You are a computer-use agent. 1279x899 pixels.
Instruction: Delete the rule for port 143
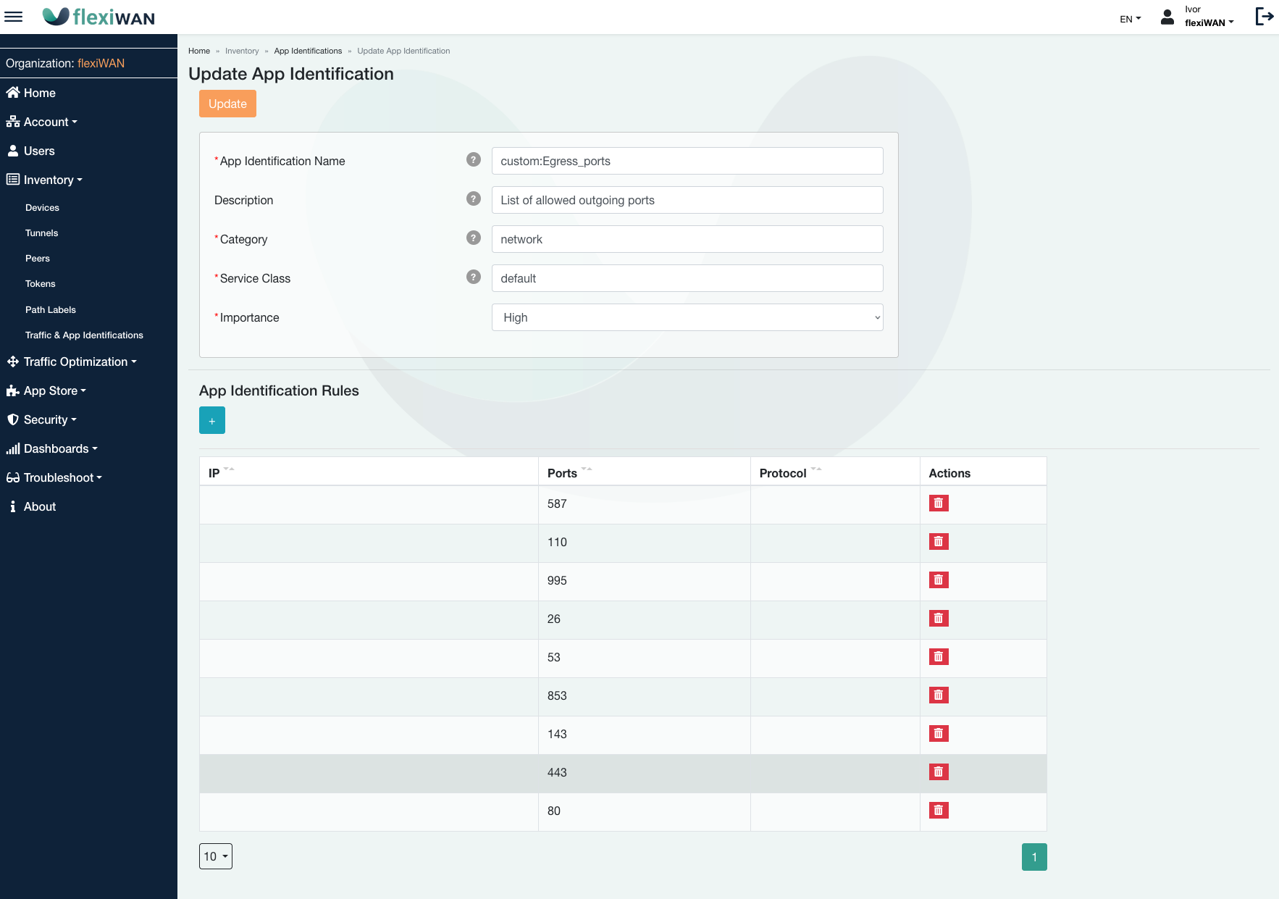coord(939,733)
